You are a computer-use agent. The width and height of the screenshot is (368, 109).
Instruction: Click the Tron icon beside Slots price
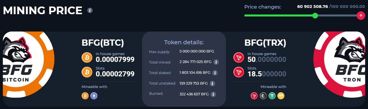[x=239, y=72]
